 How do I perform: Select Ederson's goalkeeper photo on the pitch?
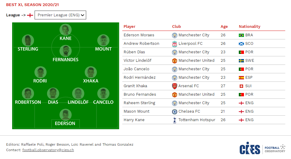pyautogui.click(x=66, y=115)
